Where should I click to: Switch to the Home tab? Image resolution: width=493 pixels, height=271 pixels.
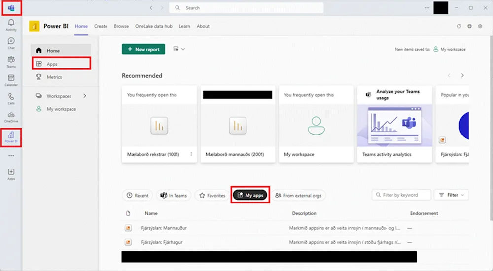pyautogui.click(x=81, y=26)
